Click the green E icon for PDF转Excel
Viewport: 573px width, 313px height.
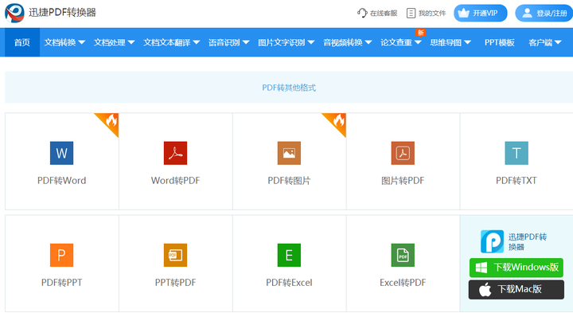289,255
